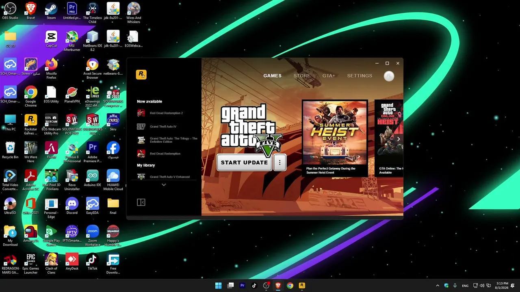
Task: Open the STORE tab
Action: tap(302, 76)
